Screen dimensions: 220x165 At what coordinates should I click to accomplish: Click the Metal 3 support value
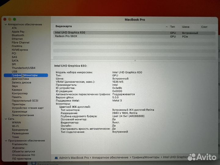117,101
